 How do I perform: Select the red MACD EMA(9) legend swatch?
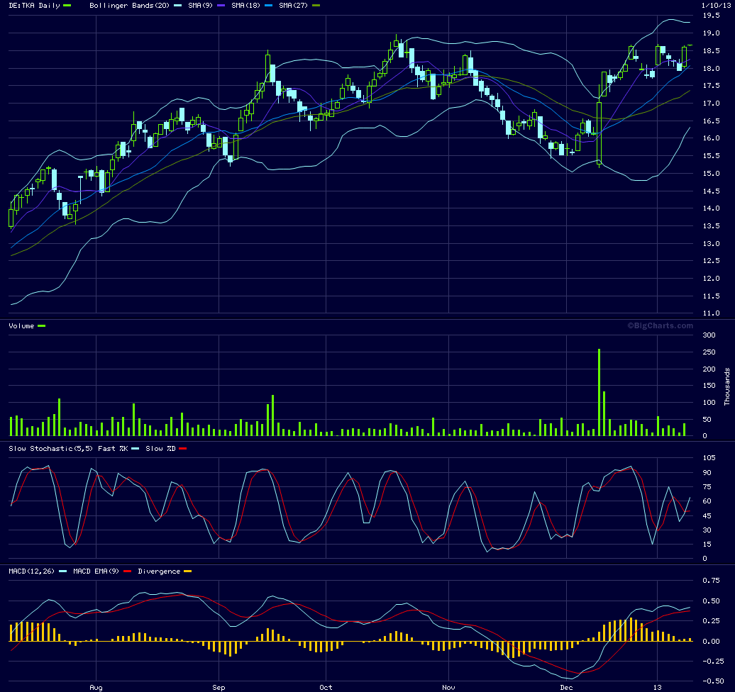pos(127,571)
